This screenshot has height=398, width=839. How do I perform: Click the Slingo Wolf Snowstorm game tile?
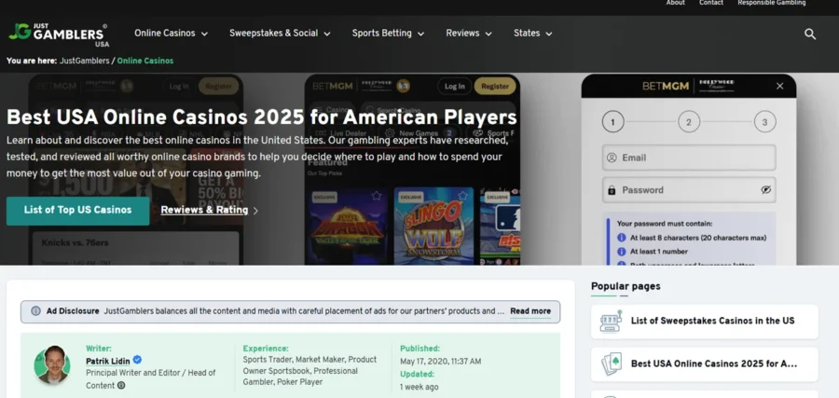click(433, 226)
